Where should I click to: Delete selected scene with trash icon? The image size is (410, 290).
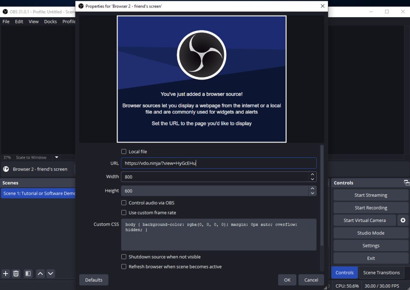pos(16,274)
